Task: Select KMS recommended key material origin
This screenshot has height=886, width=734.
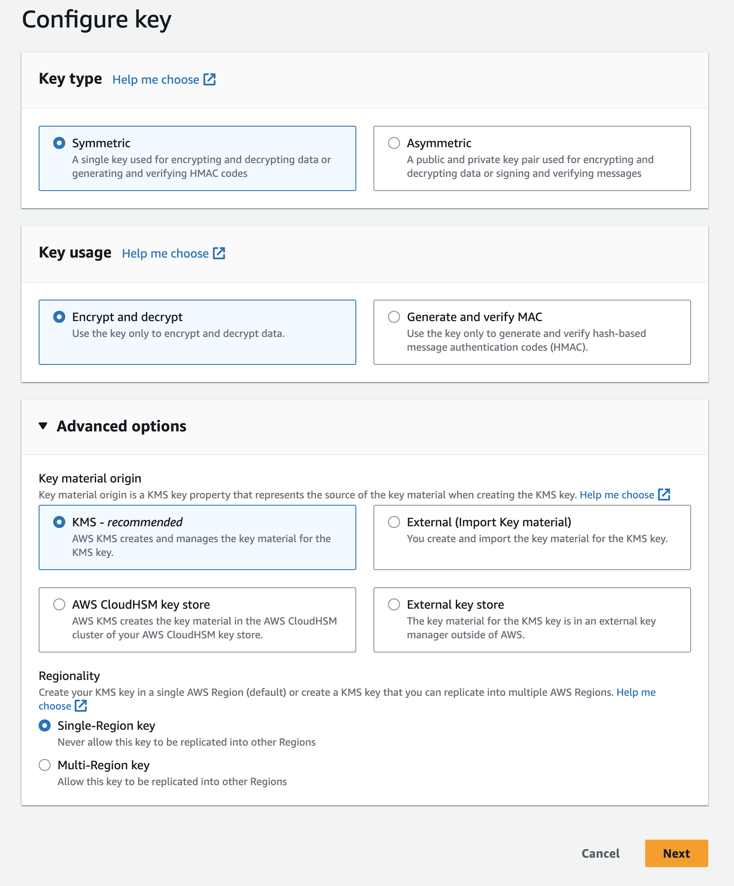Action: pos(59,522)
